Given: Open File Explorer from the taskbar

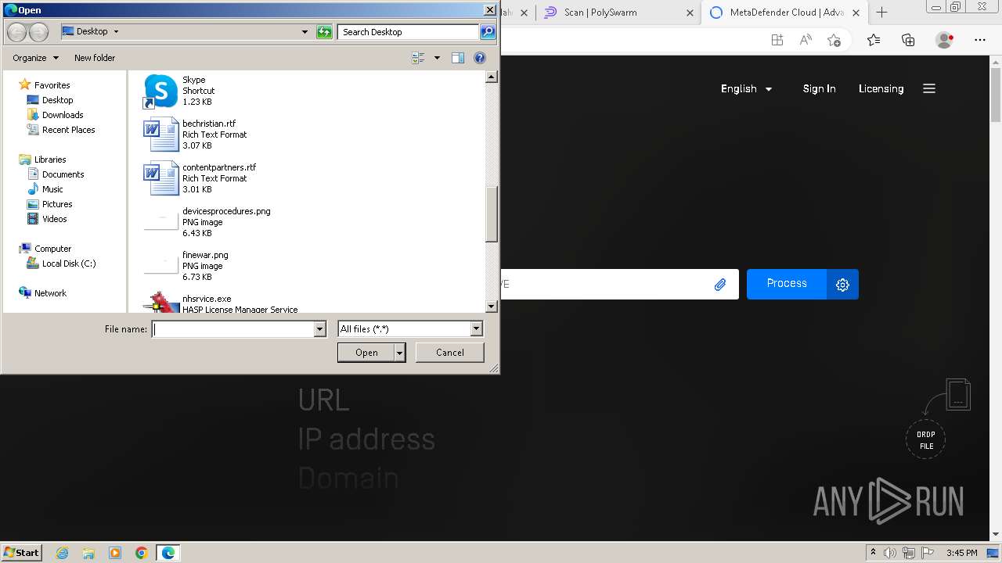Looking at the screenshot, I should (x=88, y=553).
